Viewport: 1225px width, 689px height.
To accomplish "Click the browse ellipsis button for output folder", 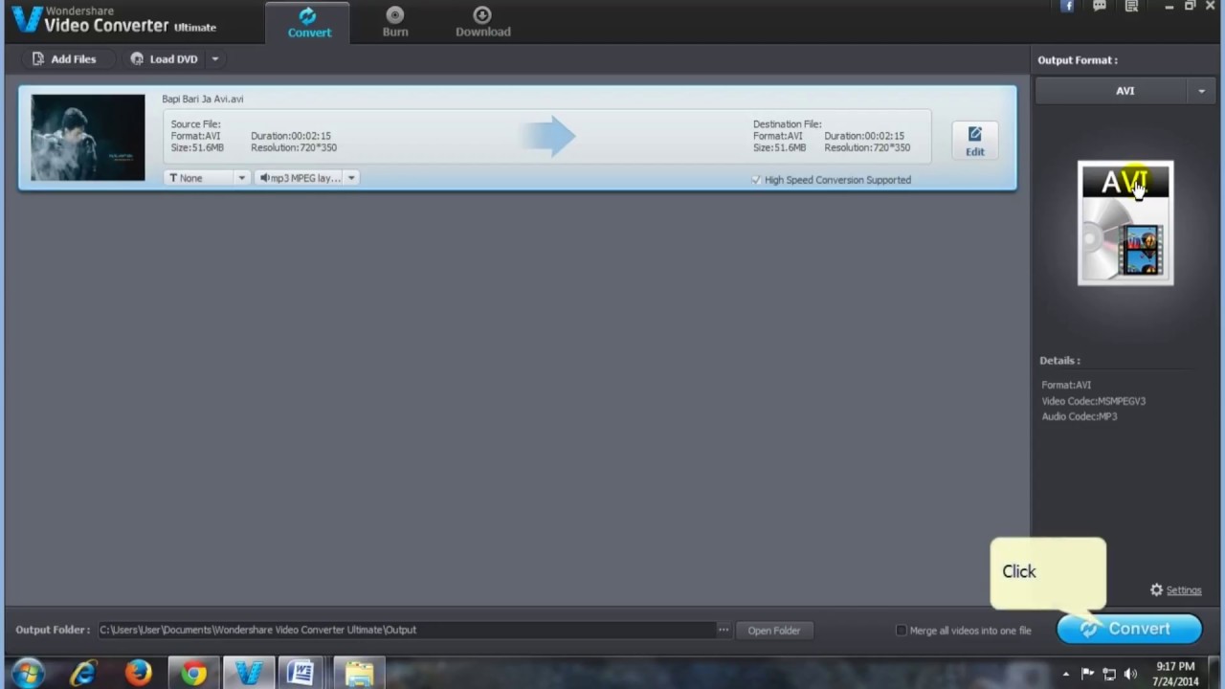I will [x=724, y=630].
